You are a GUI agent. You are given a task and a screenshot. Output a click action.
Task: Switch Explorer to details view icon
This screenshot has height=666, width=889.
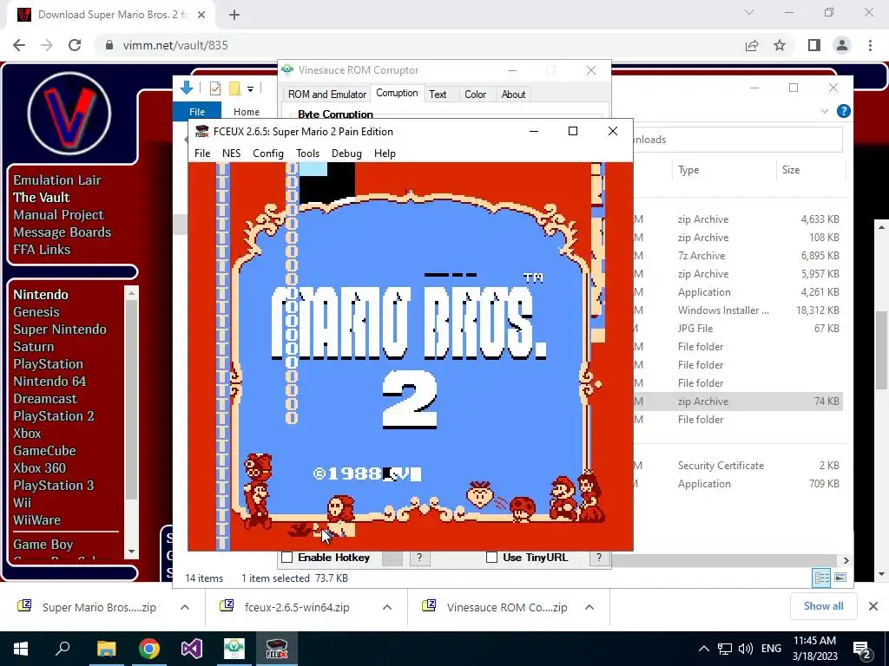tap(821, 578)
